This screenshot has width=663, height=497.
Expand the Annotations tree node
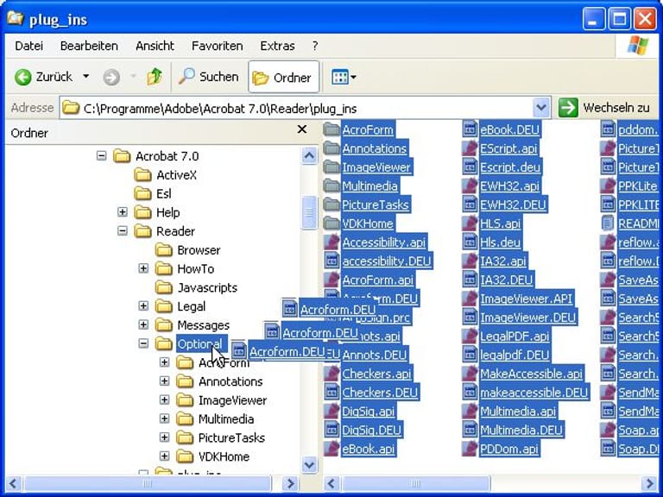coord(165,381)
